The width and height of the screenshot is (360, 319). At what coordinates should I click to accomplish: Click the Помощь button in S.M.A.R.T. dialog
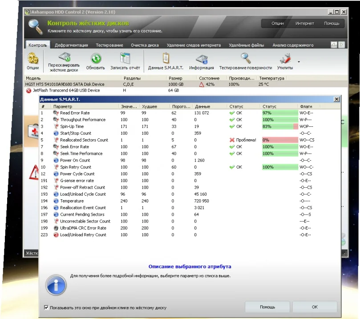click(x=267, y=307)
